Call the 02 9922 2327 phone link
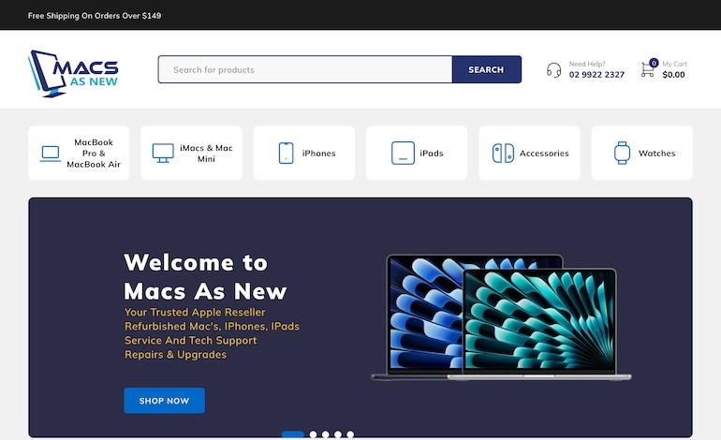Viewport: 721px width, 440px height. [x=596, y=75]
